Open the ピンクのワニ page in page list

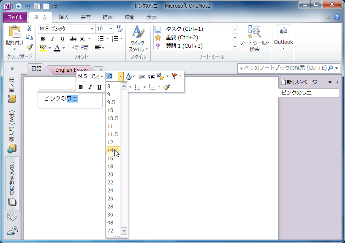[309, 93]
